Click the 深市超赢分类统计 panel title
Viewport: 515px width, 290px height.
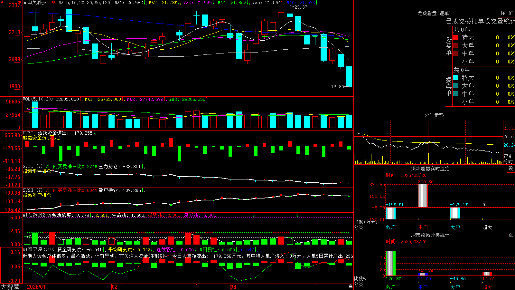pos(430,235)
